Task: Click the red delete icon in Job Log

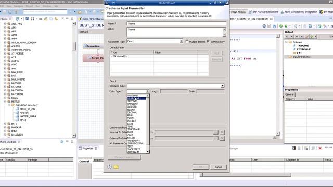Action: [x=320, y=148]
